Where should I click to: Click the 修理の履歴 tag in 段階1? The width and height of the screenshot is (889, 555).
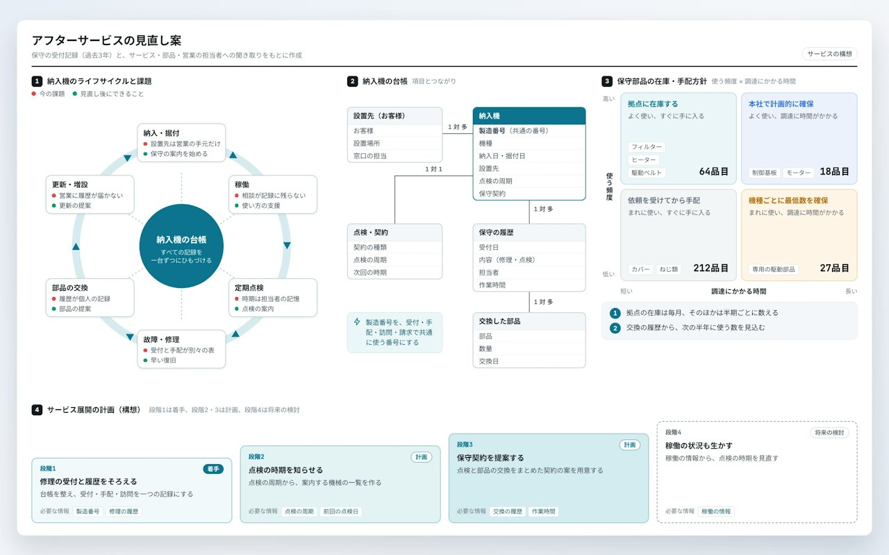[x=124, y=511]
